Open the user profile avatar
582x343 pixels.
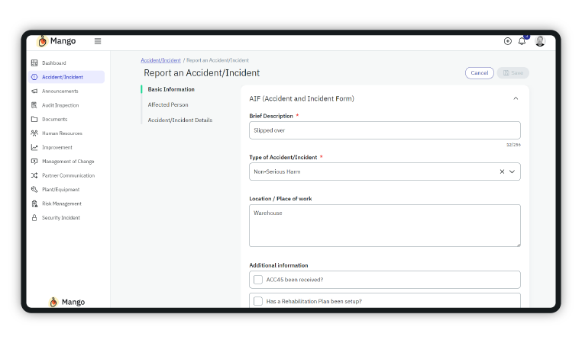tap(540, 41)
